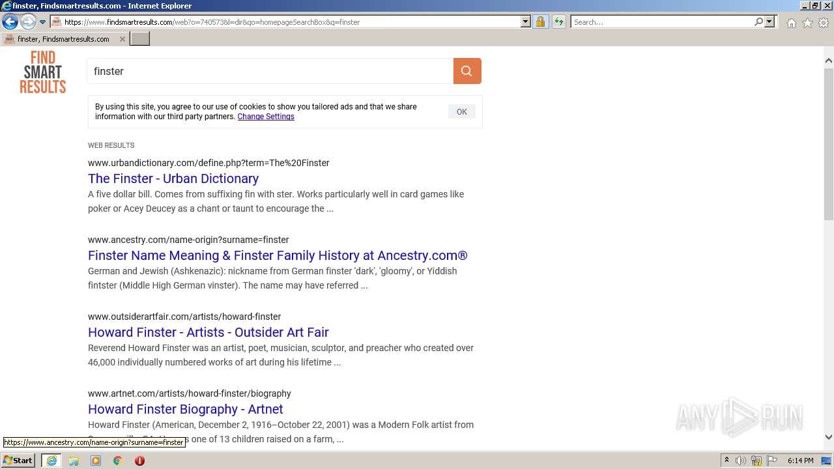Click the 6:14 PM clock
This screenshot has width=834, height=469.
[800, 461]
